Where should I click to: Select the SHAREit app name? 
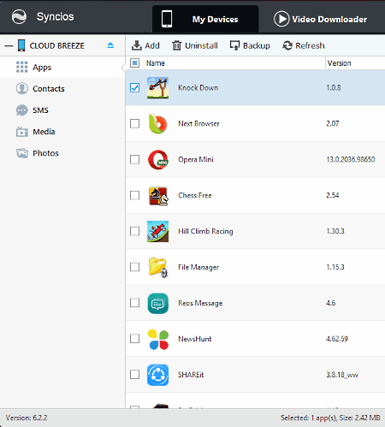(191, 375)
